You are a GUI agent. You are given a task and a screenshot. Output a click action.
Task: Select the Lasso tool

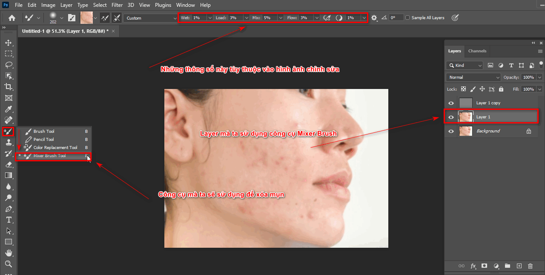pos(9,65)
